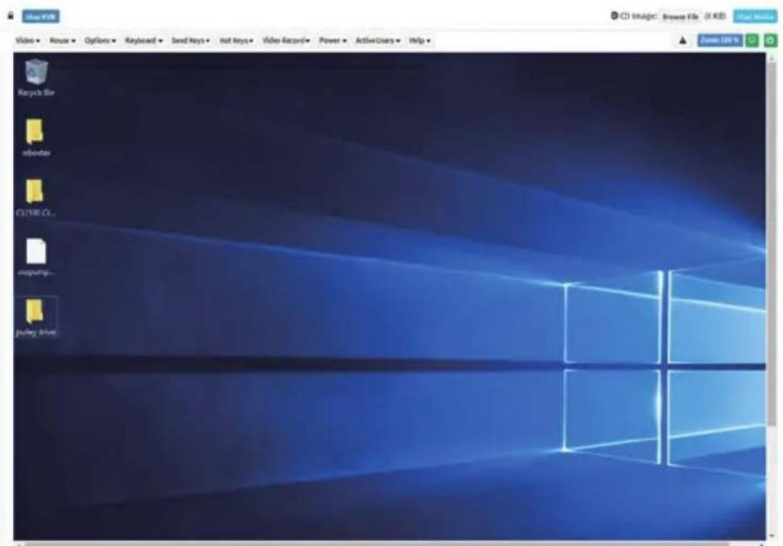Viewport: 783px width, 546px height.
Task: Click the padlock icon beside Stop KVM
Action: [x=10, y=16]
